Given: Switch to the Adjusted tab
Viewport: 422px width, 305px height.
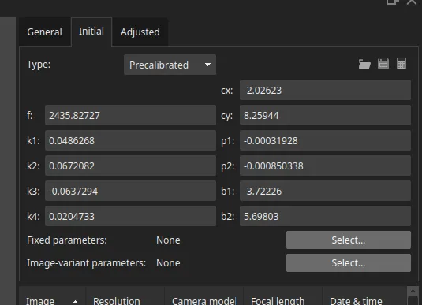Looking at the screenshot, I should [140, 32].
